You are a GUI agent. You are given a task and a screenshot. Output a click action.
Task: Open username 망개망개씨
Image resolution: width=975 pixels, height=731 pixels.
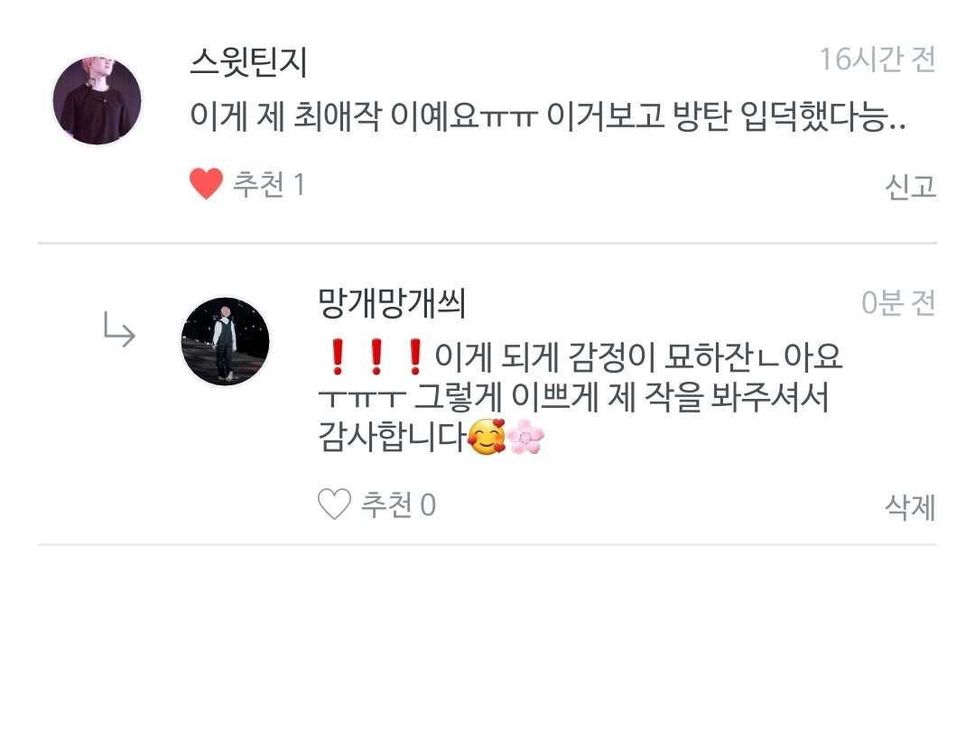392,303
